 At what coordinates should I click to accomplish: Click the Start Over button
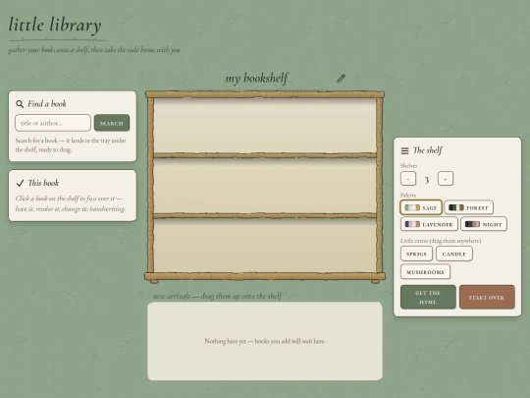(x=487, y=297)
